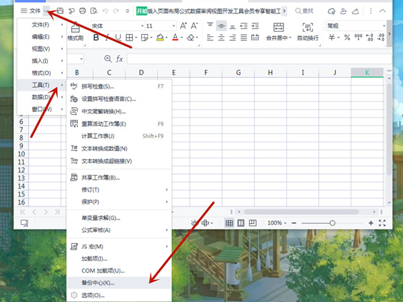
Task: Click the formula bar input field
Action: click(255, 59)
